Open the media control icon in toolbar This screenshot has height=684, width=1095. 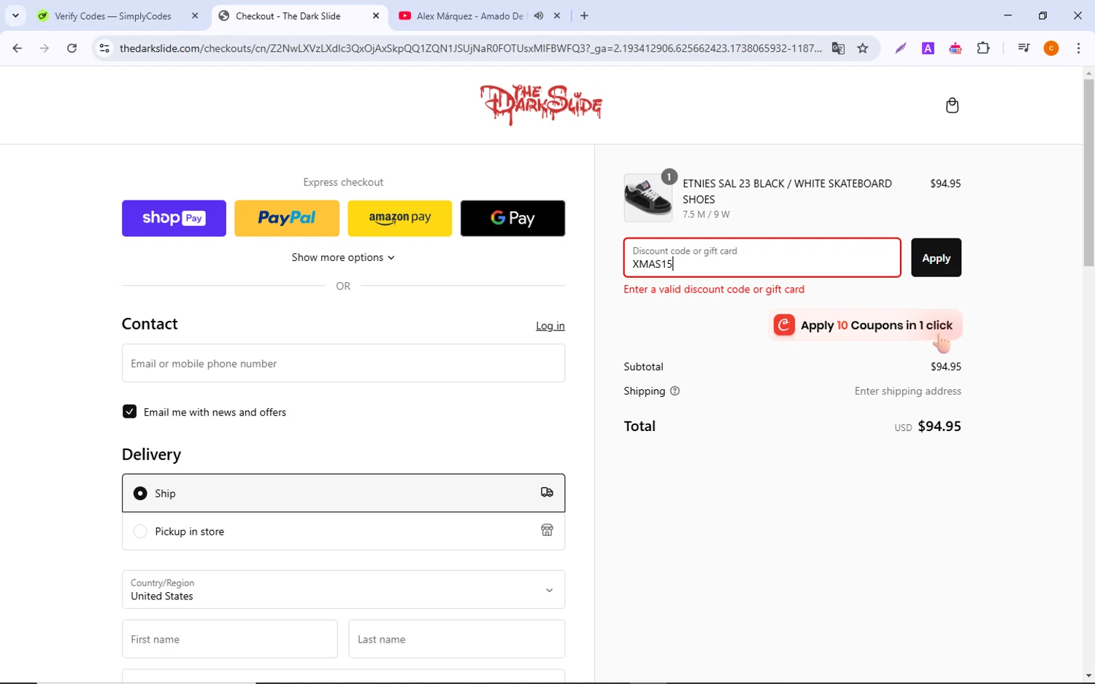coord(1023,48)
